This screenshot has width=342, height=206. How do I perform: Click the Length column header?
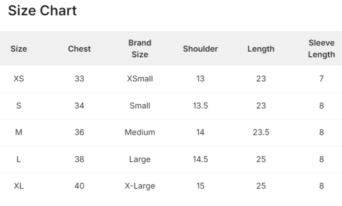[x=261, y=49]
